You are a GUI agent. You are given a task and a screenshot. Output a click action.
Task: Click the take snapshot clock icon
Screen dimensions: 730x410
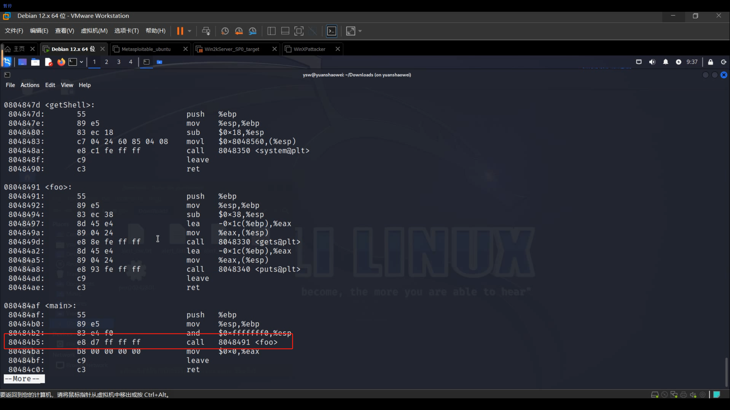[x=225, y=31]
